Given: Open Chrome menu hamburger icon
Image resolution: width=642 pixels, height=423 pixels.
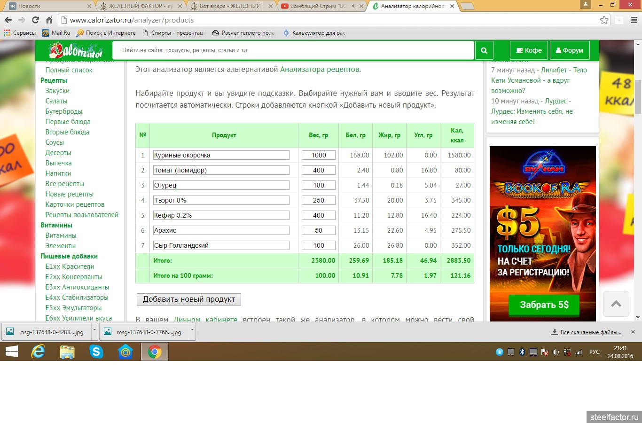Looking at the screenshot, I should click(x=634, y=20).
